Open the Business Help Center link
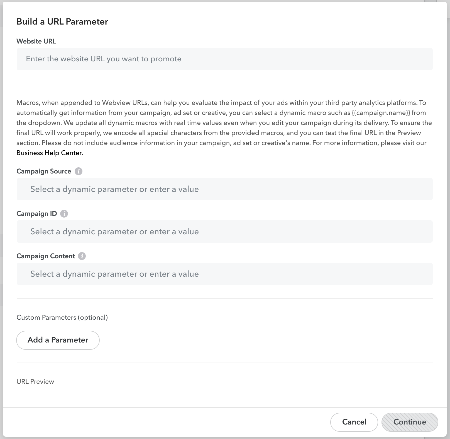Image resolution: width=450 pixels, height=439 pixels. pos(50,153)
